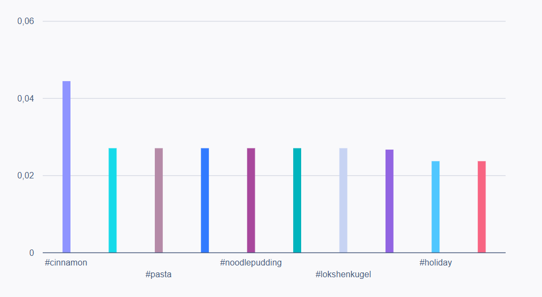Click the #cinnamon axis label
542x297 pixels.
(66, 263)
